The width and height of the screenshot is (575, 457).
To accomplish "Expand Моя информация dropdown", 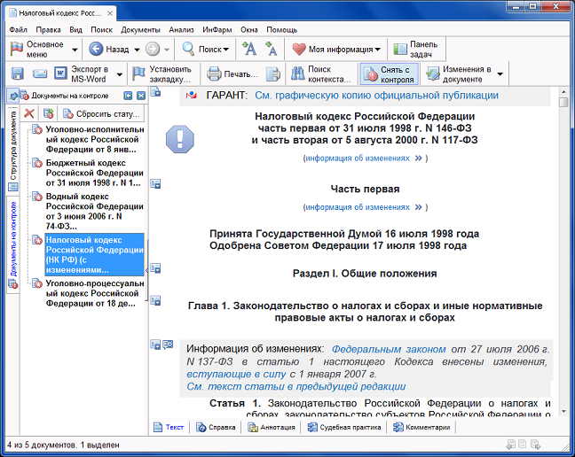I will [x=377, y=50].
